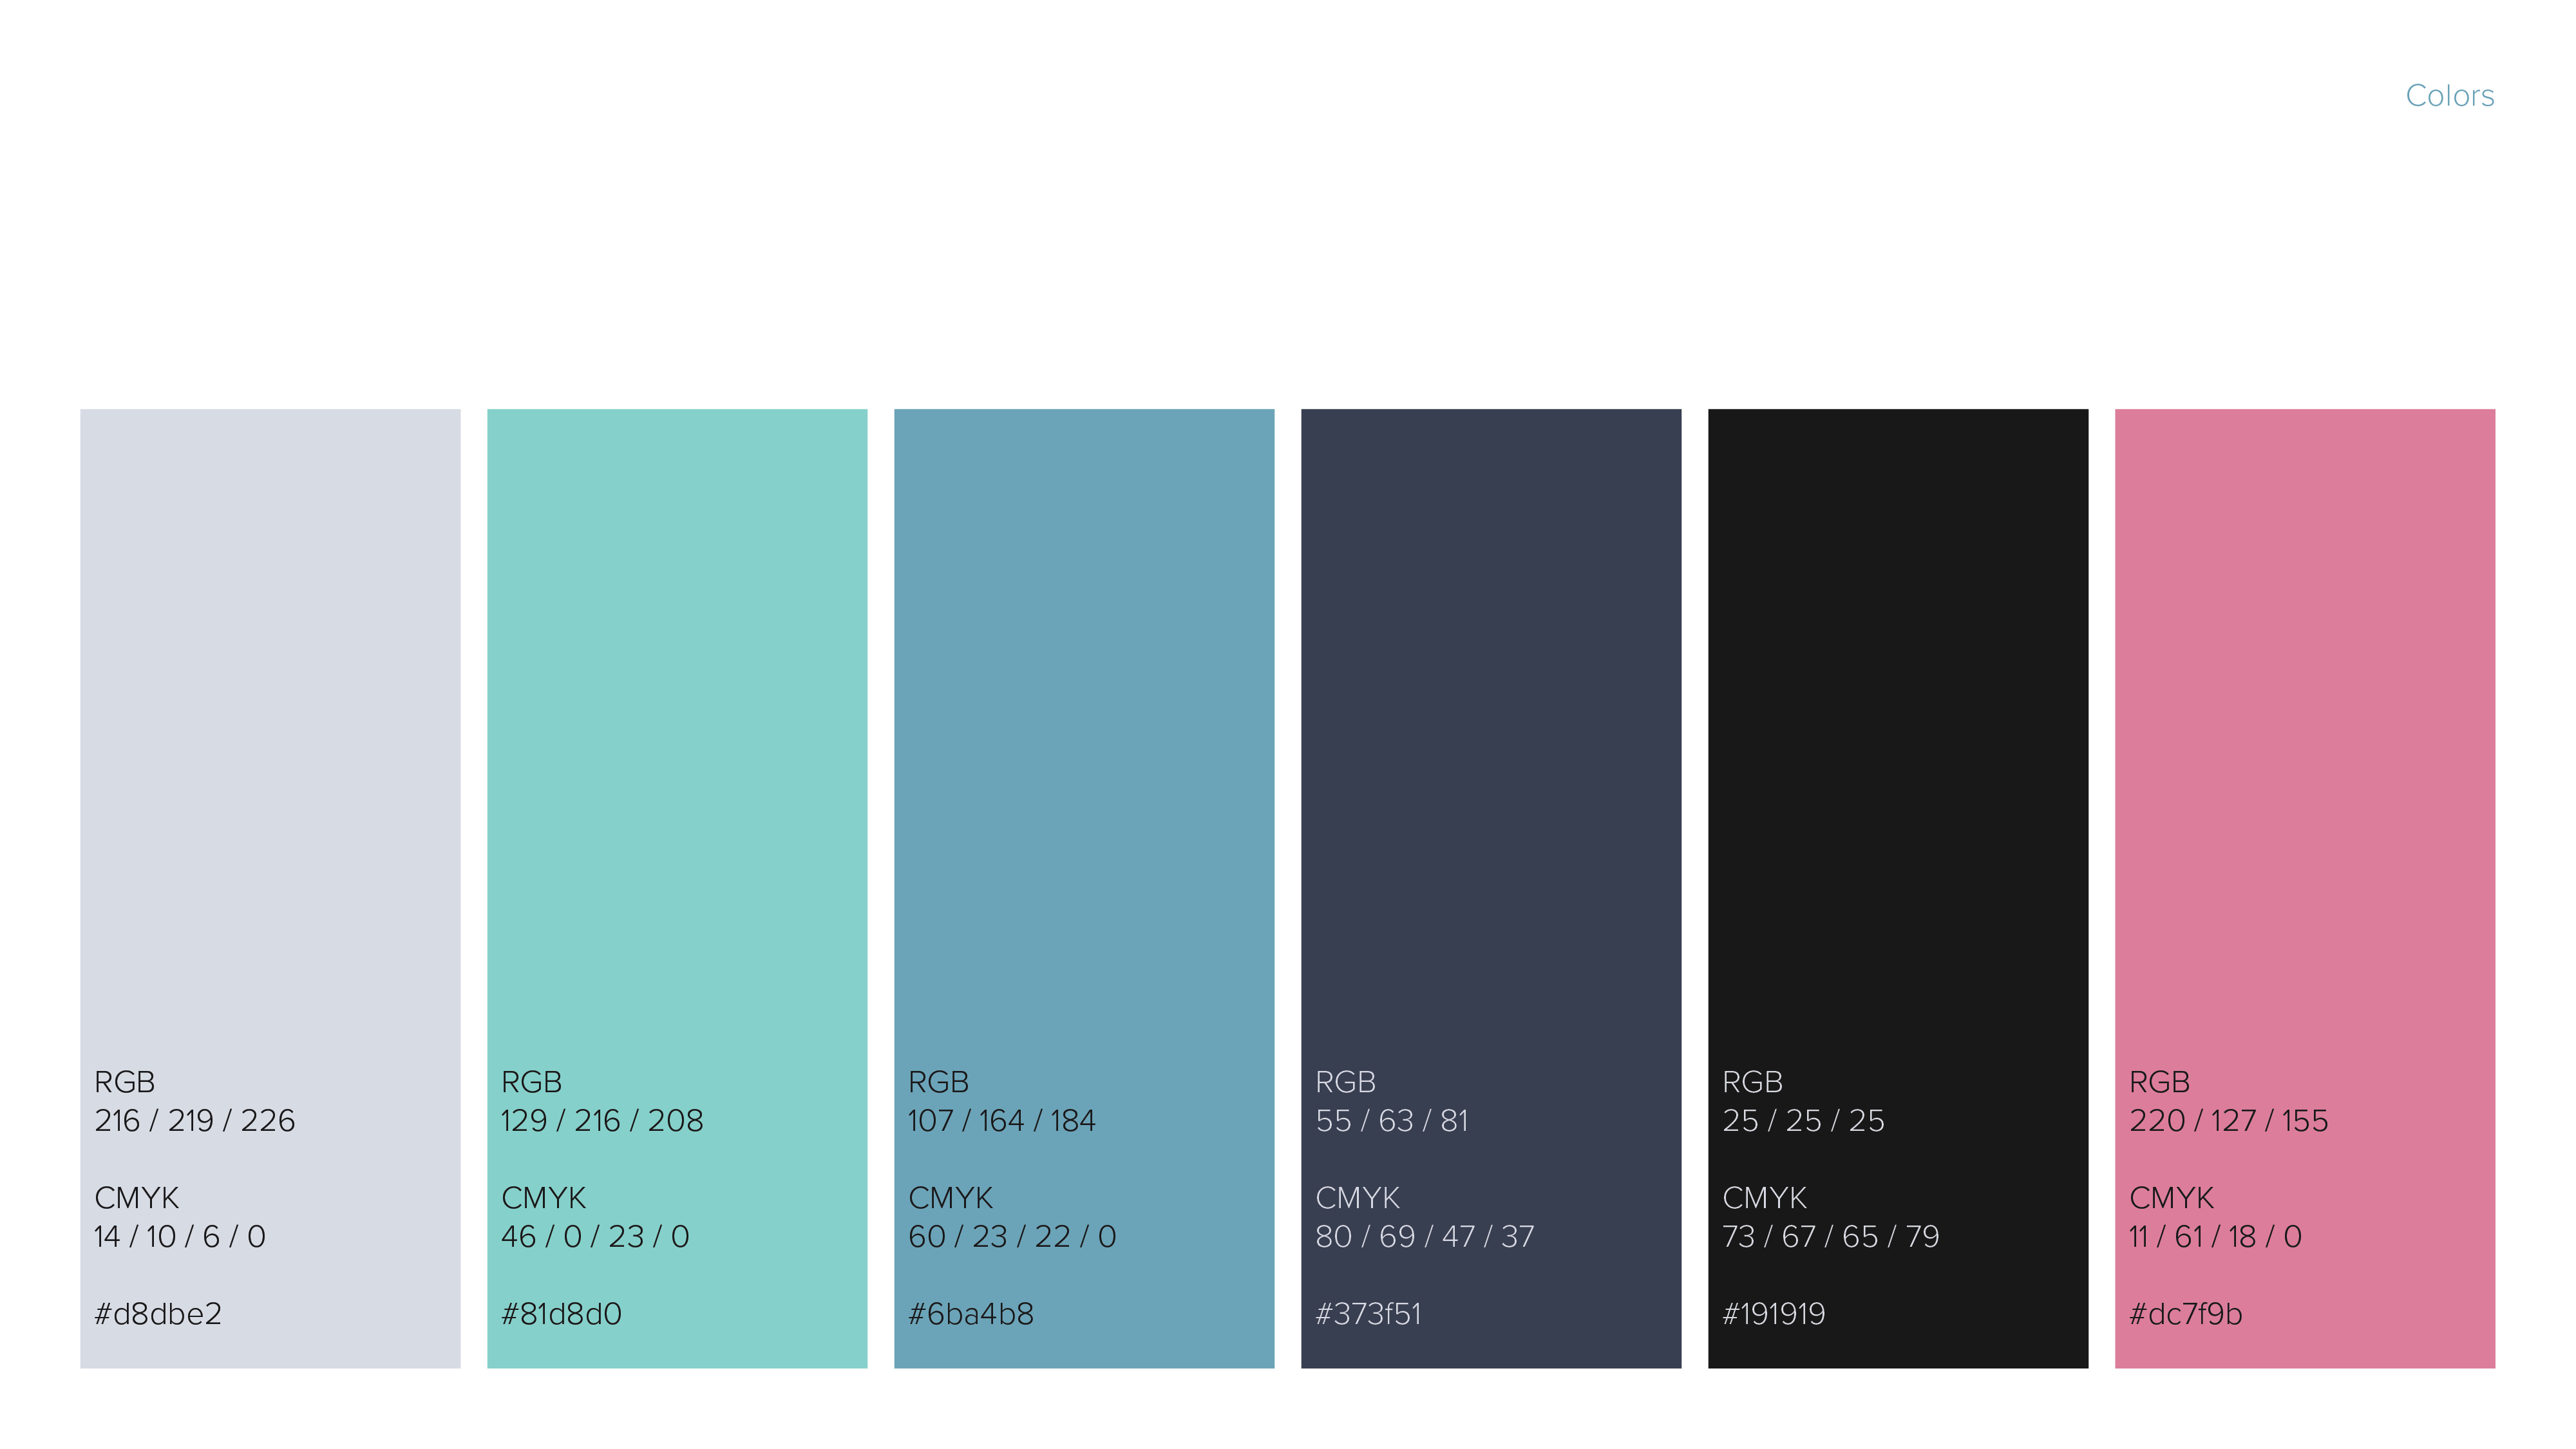This screenshot has width=2576, height=1449.
Task: Click CMYK value 14 / 10 / 6 / 0
Action: click(x=180, y=1236)
